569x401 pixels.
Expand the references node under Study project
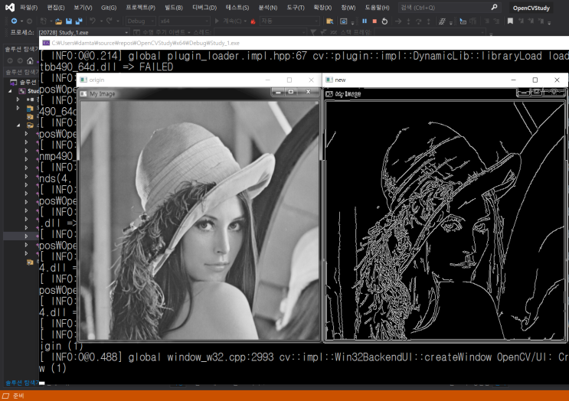(18, 99)
